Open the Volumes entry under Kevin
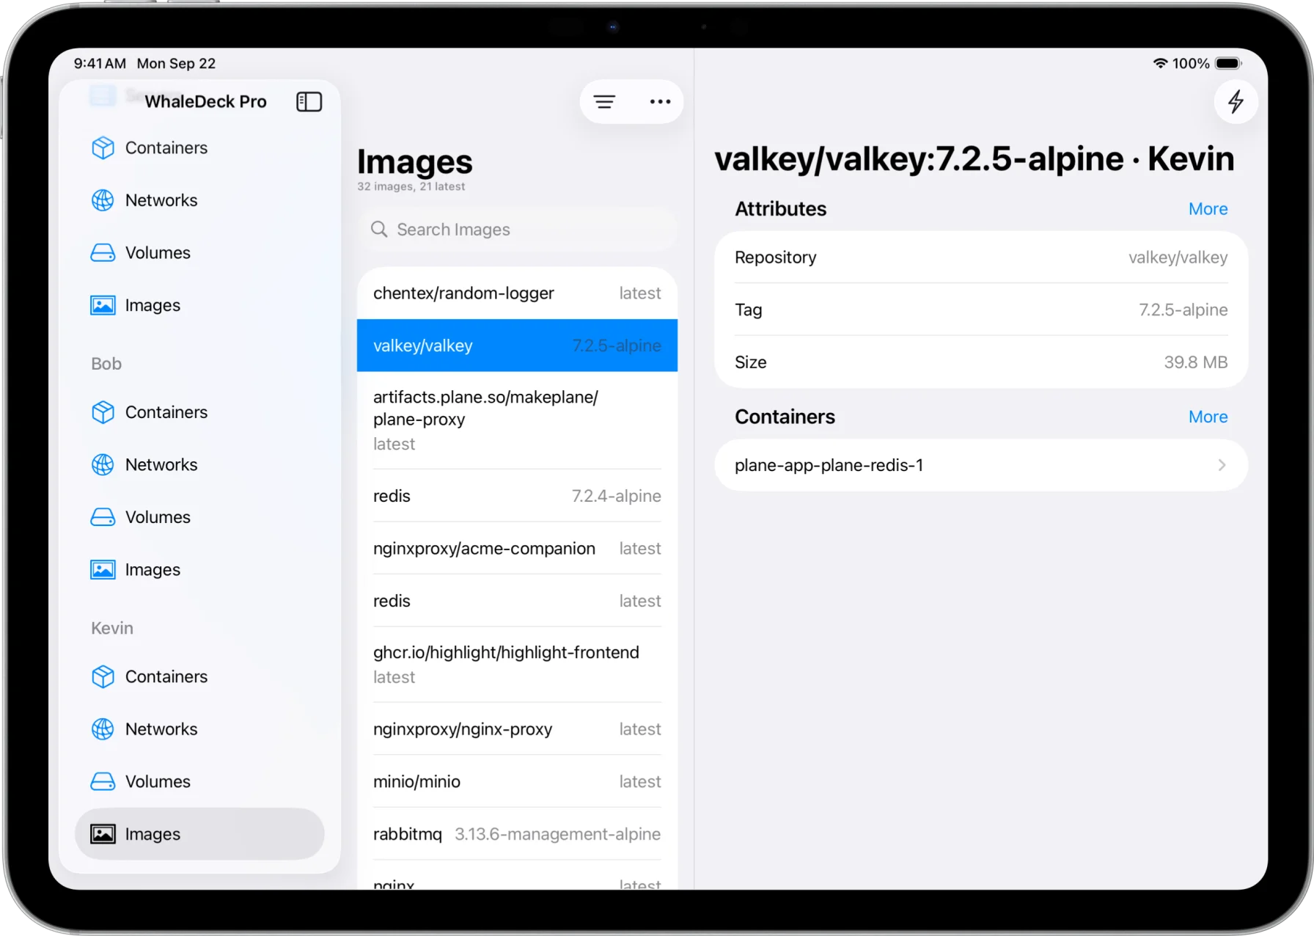The height and width of the screenshot is (936, 1314). pos(158,781)
